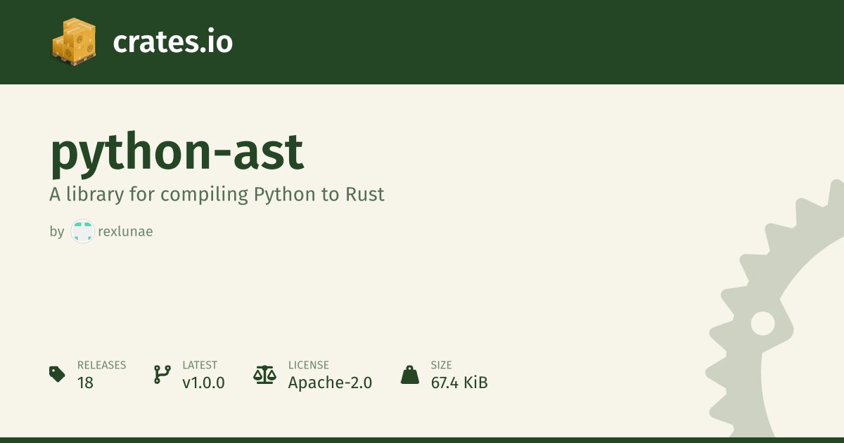The width and height of the screenshot is (844, 443).
Task: Click the 67.4 KiB size value
Action: pyautogui.click(x=459, y=383)
